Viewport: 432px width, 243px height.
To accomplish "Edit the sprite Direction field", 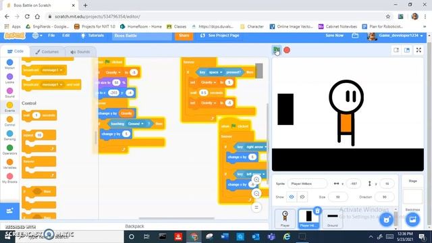I will 384,197.
